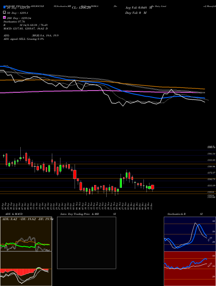This screenshot has height=286, width=216.
Task: Click the blue stochastics chart panel
Action: (190, 234)
